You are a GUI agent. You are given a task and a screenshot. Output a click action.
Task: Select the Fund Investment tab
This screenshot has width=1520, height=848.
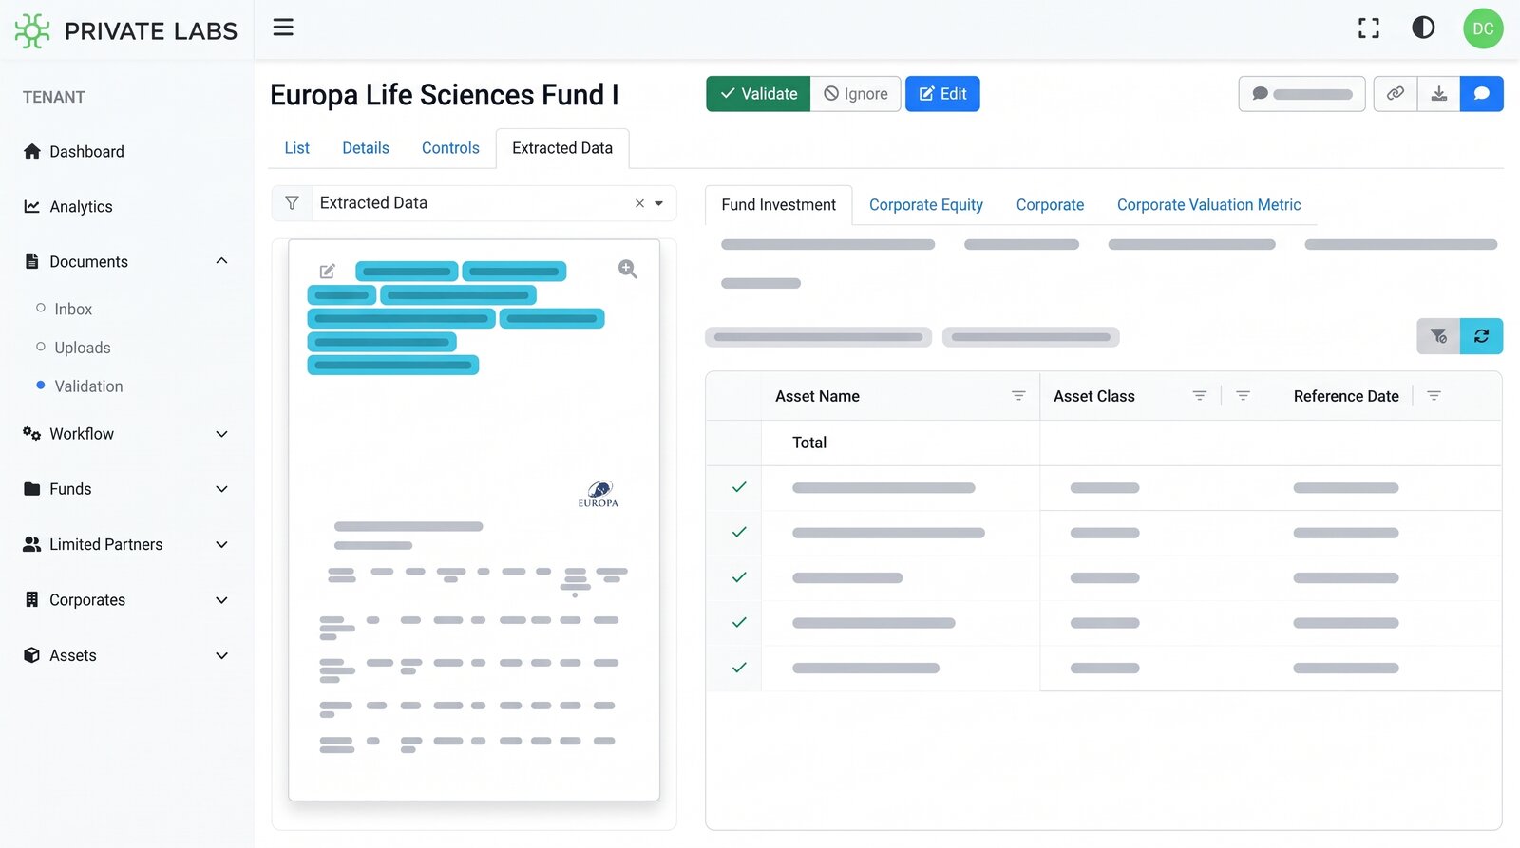pyautogui.click(x=779, y=205)
